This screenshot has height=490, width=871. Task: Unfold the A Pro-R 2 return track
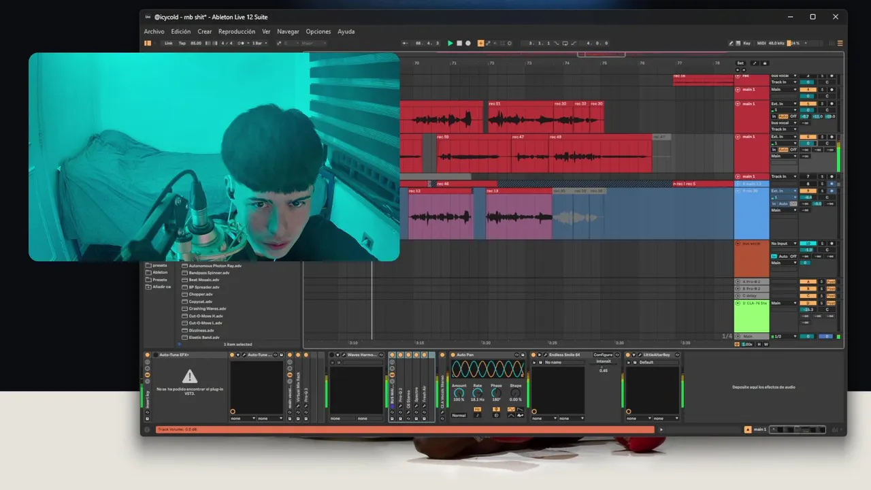tap(738, 282)
